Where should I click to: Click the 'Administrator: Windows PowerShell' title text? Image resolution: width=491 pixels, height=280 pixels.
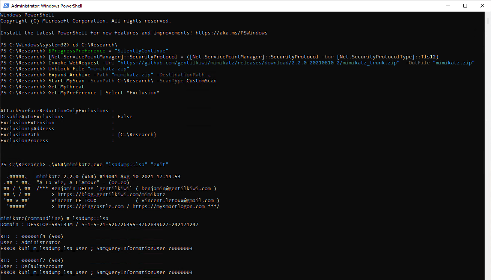[47, 6]
